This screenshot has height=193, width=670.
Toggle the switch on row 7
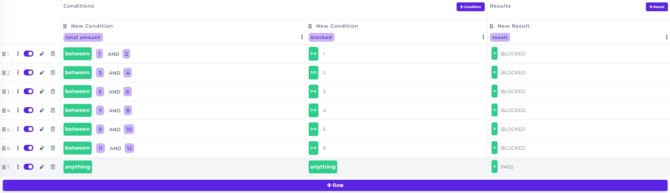click(29, 167)
